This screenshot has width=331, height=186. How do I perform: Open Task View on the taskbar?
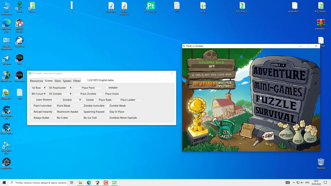(x=72, y=183)
